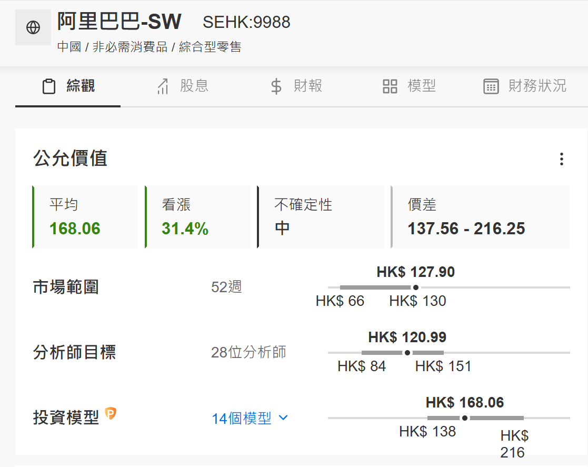Expand the 14個模型 dropdown

point(250,418)
